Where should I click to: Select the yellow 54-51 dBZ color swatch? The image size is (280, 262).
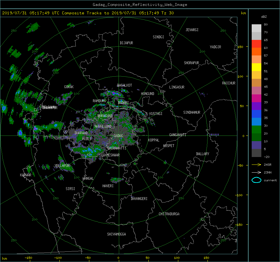tap(256, 67)
